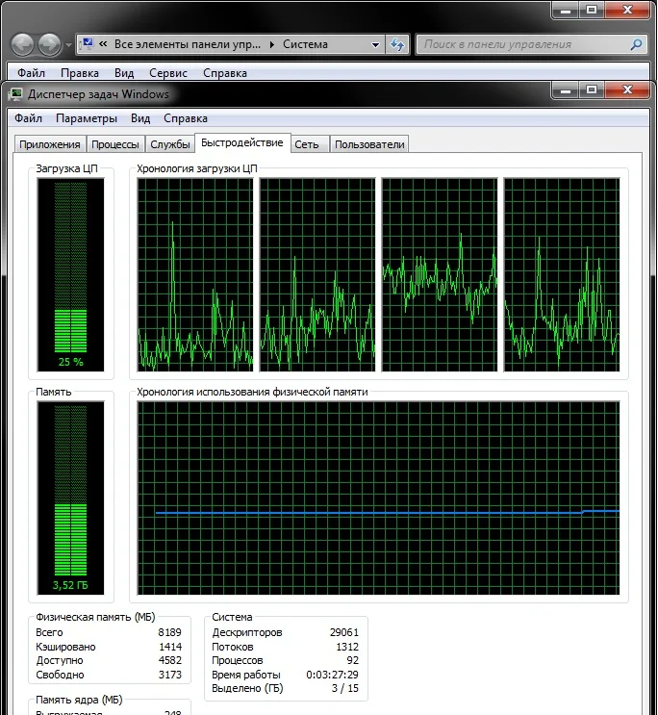Maximize the Control Panel window

coord(592,10)
